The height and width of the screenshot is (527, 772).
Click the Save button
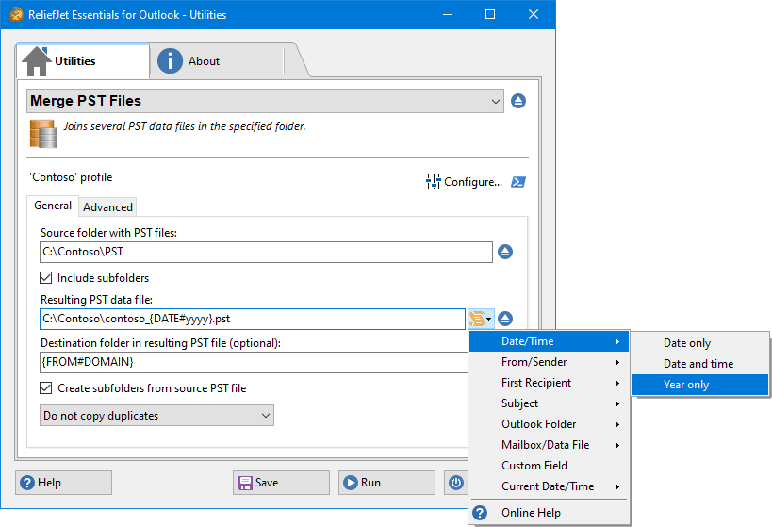[281, 483]
